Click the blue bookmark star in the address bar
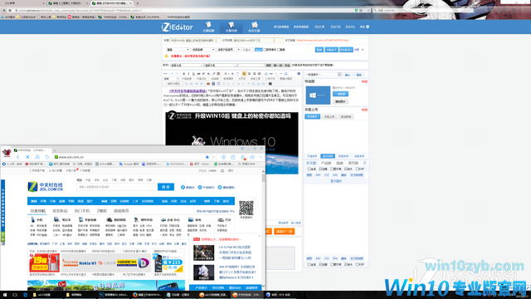The width and height of the screenshot is (531, 299). (207, 157)
